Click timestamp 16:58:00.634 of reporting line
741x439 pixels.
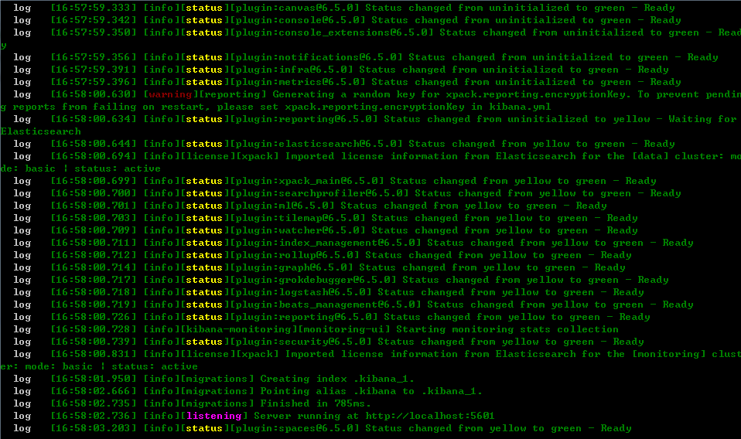pos(94,119)
